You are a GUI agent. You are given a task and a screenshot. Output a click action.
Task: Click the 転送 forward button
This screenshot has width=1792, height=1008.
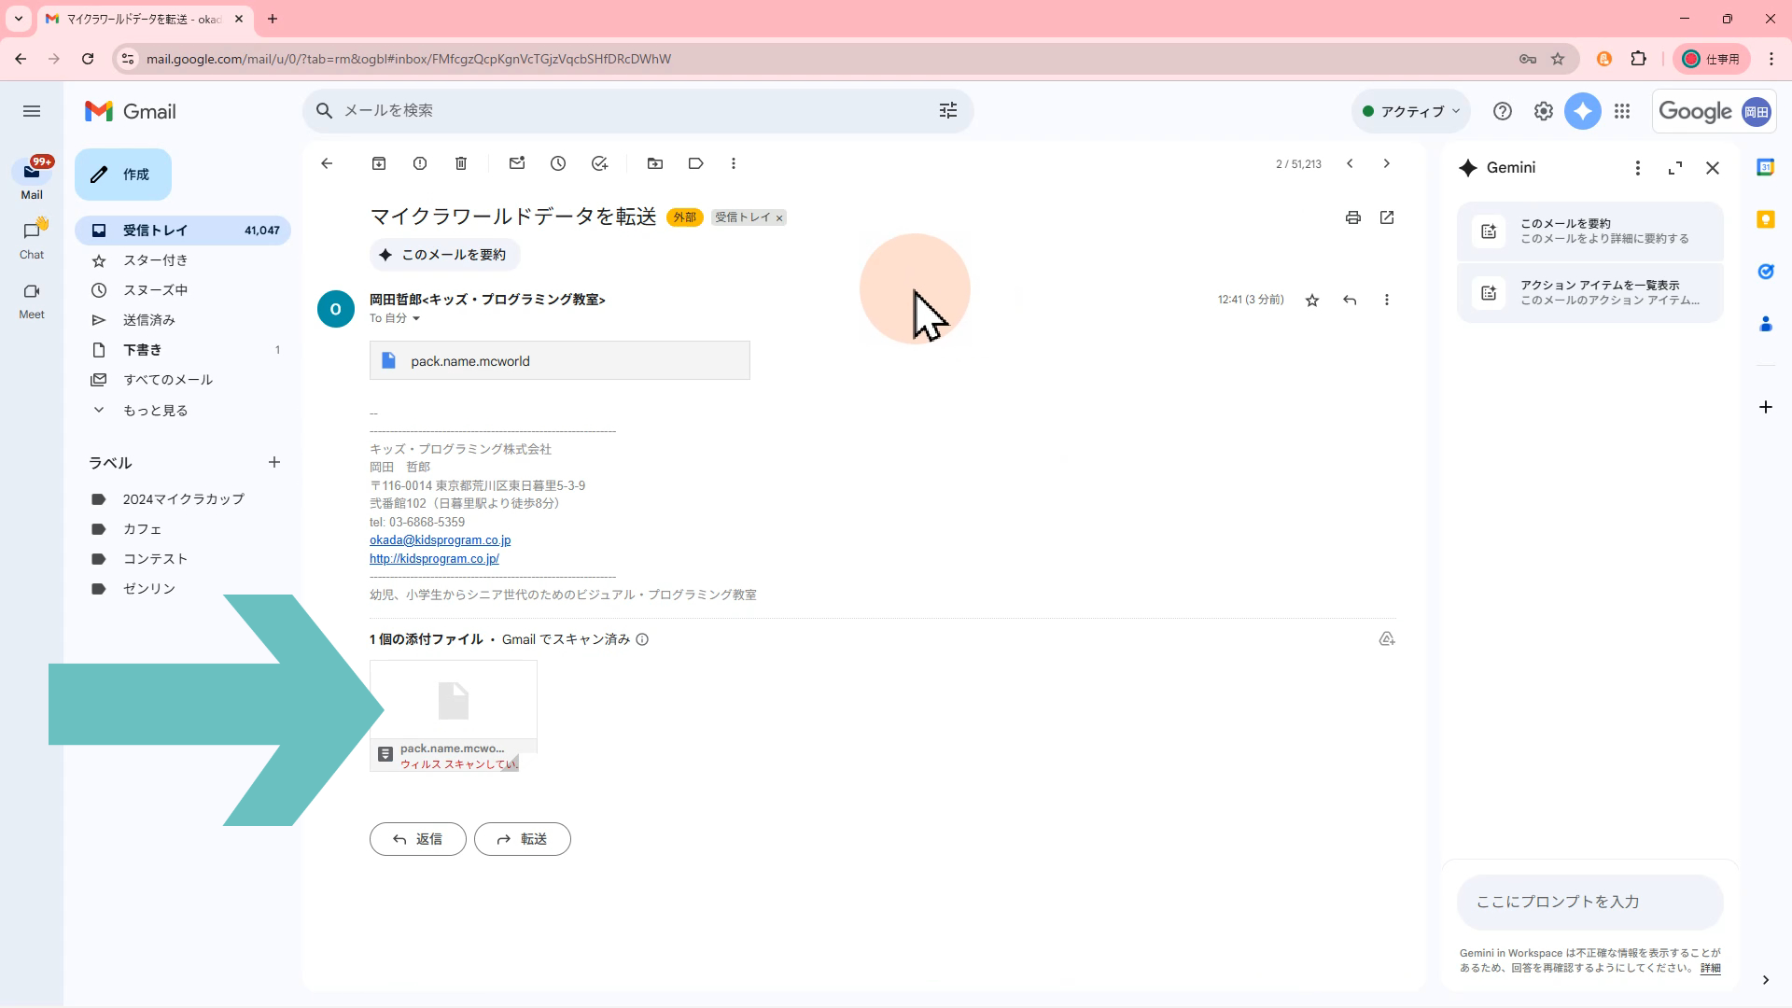[x=523, y=839]
